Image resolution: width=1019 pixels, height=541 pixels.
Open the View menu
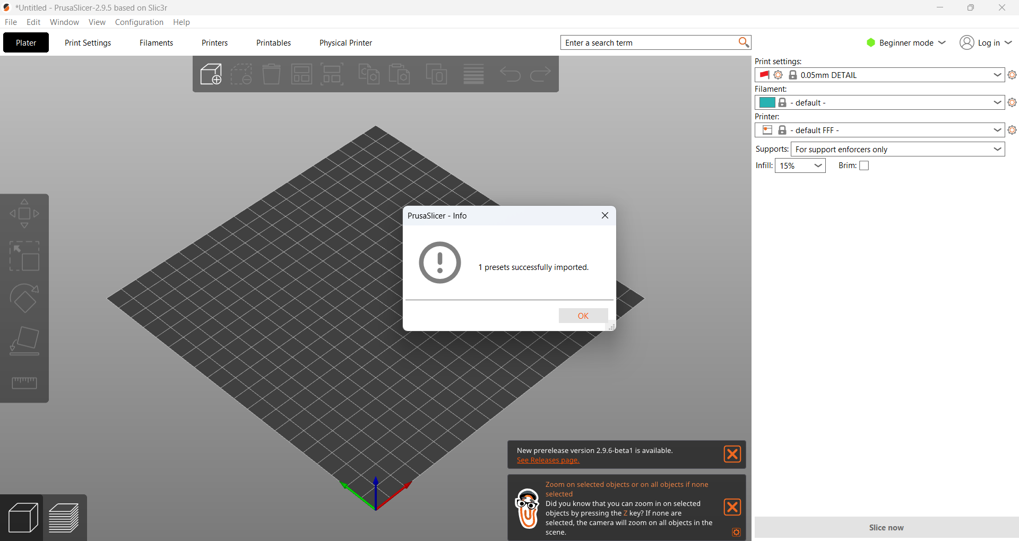pyautogui.click(x=97, y=22)
